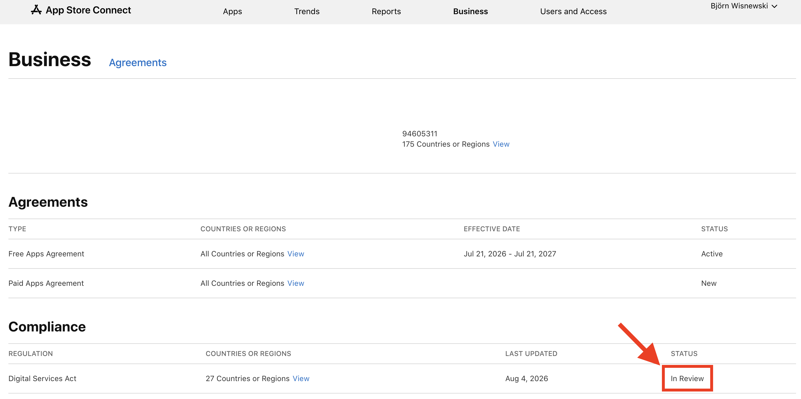Click the Compliance section heading
Viewport: 801px width, 399px height.
(x=47, y=327)
